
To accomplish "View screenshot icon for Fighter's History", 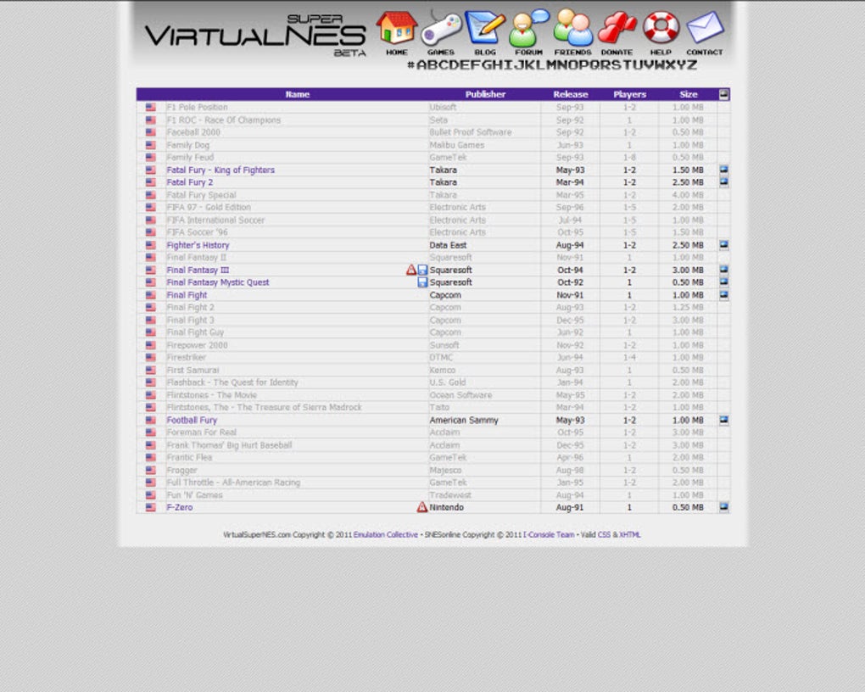I will pyautogui.click(x=723, y=244).
